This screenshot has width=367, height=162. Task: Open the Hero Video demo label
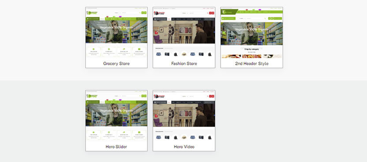pos(184,147)
